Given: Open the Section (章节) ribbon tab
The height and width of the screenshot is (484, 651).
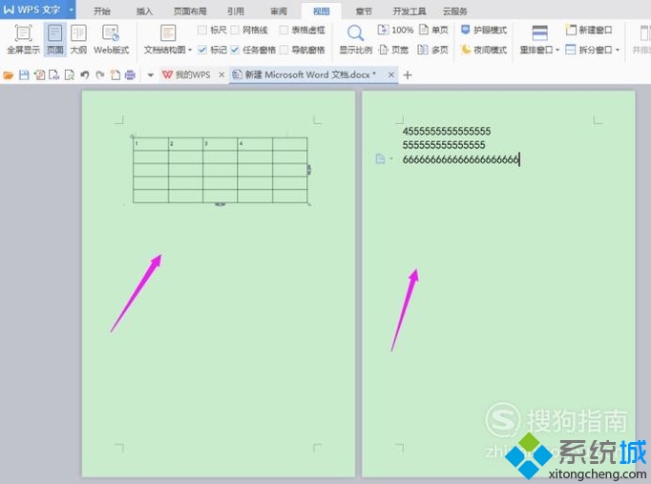Looking at the screenshot, I should pos(364,11).
